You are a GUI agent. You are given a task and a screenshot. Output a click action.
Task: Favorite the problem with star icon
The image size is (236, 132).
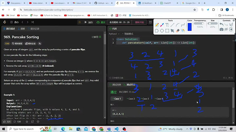[27, 122]
